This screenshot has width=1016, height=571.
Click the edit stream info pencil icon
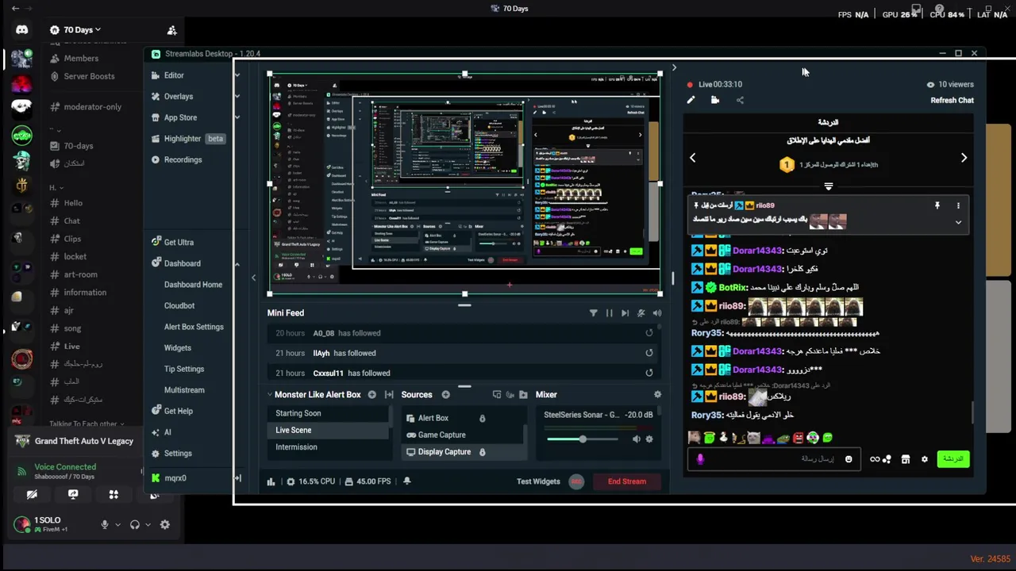pos(691,101)
